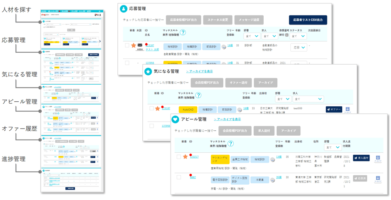Open the 応募 status dropdown in first row
The height and width of the screenshot is (200, 391).
tap(299, 48)
